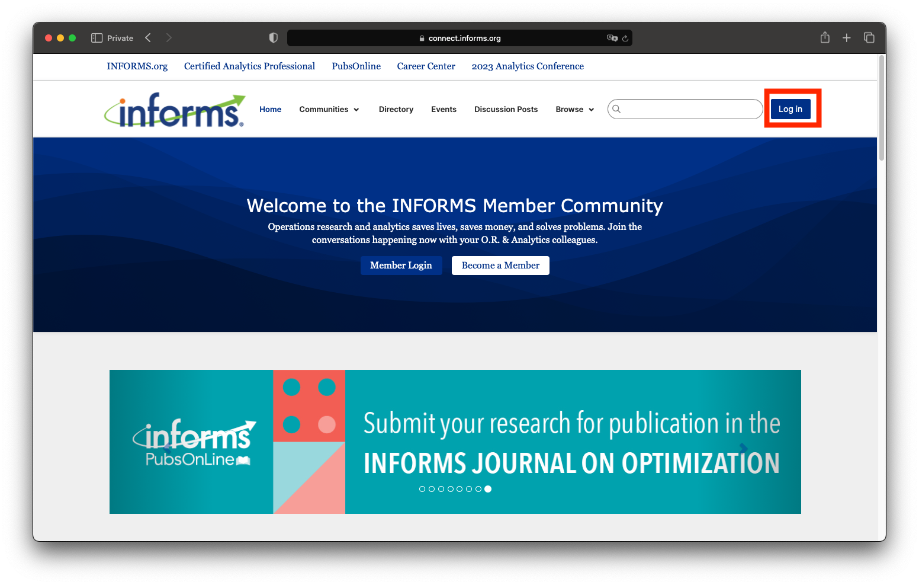919x585 pixels.
Task: Select the last filled carousel dot
Action: (488, 489)
